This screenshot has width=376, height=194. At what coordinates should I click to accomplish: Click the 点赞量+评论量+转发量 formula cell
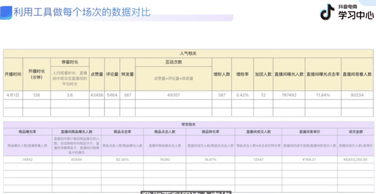pyautogui.click(x=174, y=79)
